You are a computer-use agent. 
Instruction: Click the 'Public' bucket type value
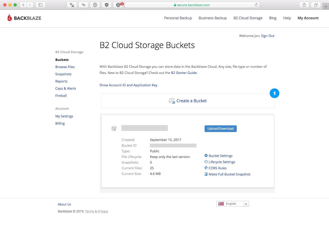point(155,151)
